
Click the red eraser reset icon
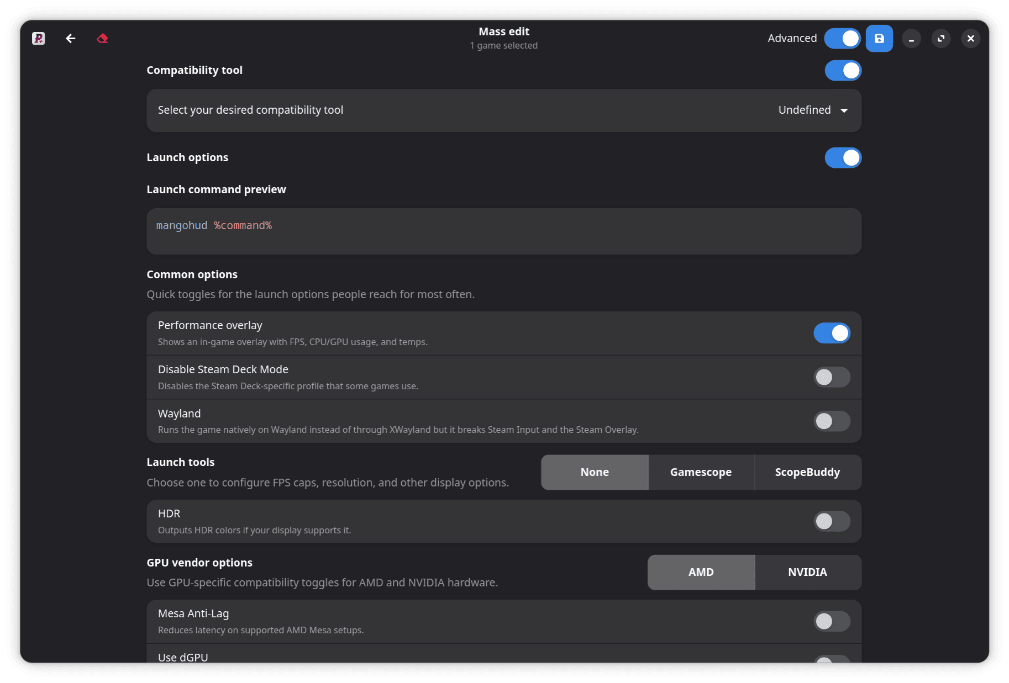click(102, 38)
